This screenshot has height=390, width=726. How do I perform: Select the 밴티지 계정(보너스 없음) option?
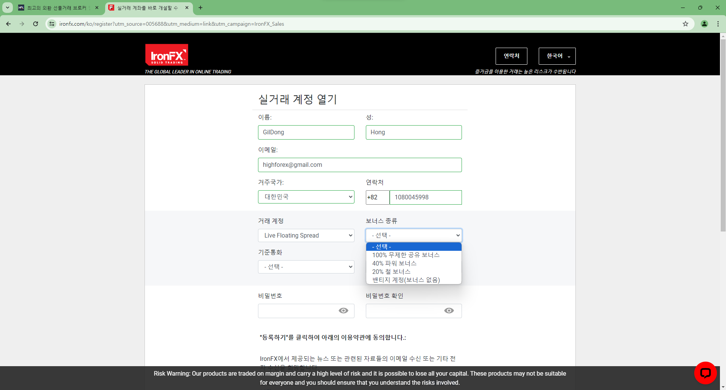(x=406, y=280)
